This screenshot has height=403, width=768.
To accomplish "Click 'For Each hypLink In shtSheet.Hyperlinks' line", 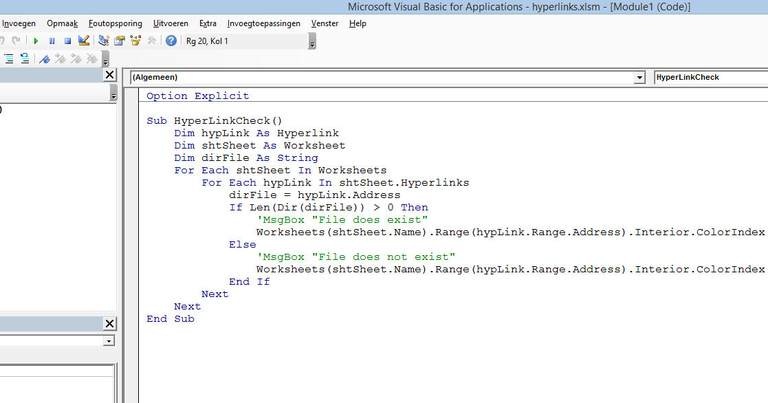I will click(336, 183).
